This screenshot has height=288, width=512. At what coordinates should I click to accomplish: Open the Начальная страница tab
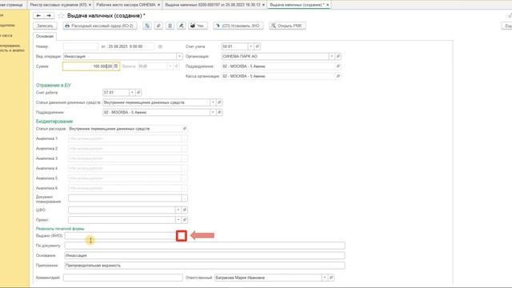coord(11,5)
